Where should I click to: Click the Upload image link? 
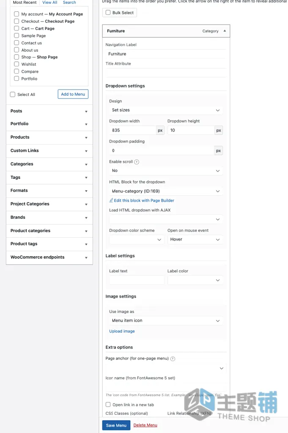(x=122, y=331)
